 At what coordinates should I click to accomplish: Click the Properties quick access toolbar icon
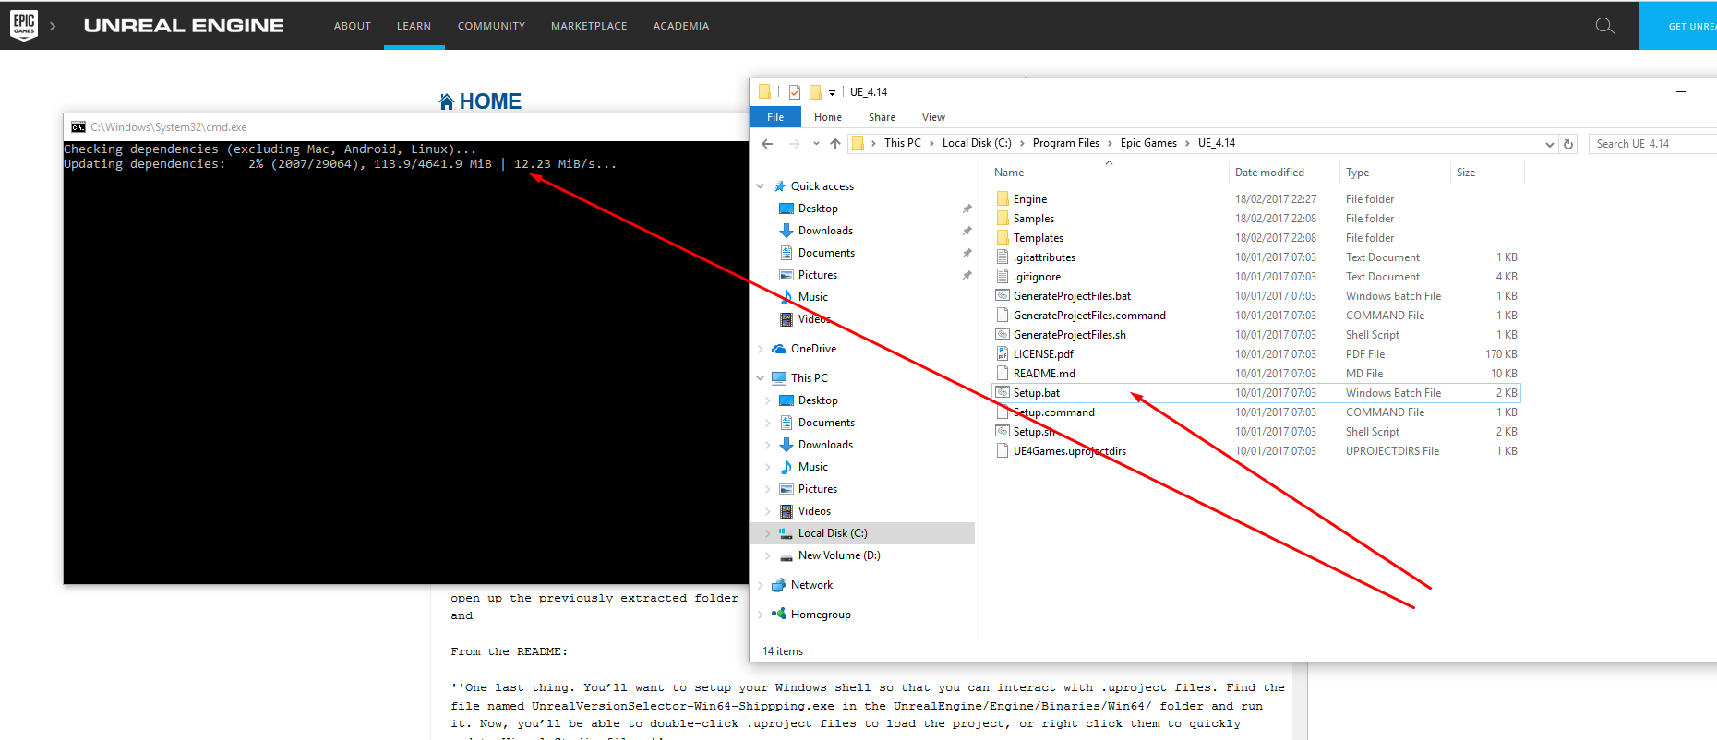(795, 91)
